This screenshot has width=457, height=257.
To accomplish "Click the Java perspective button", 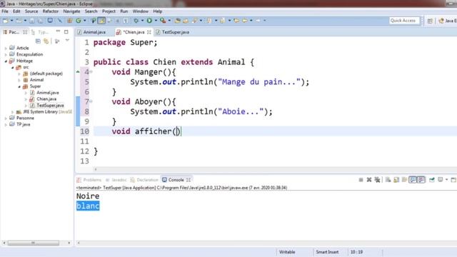I will point(448,21).
